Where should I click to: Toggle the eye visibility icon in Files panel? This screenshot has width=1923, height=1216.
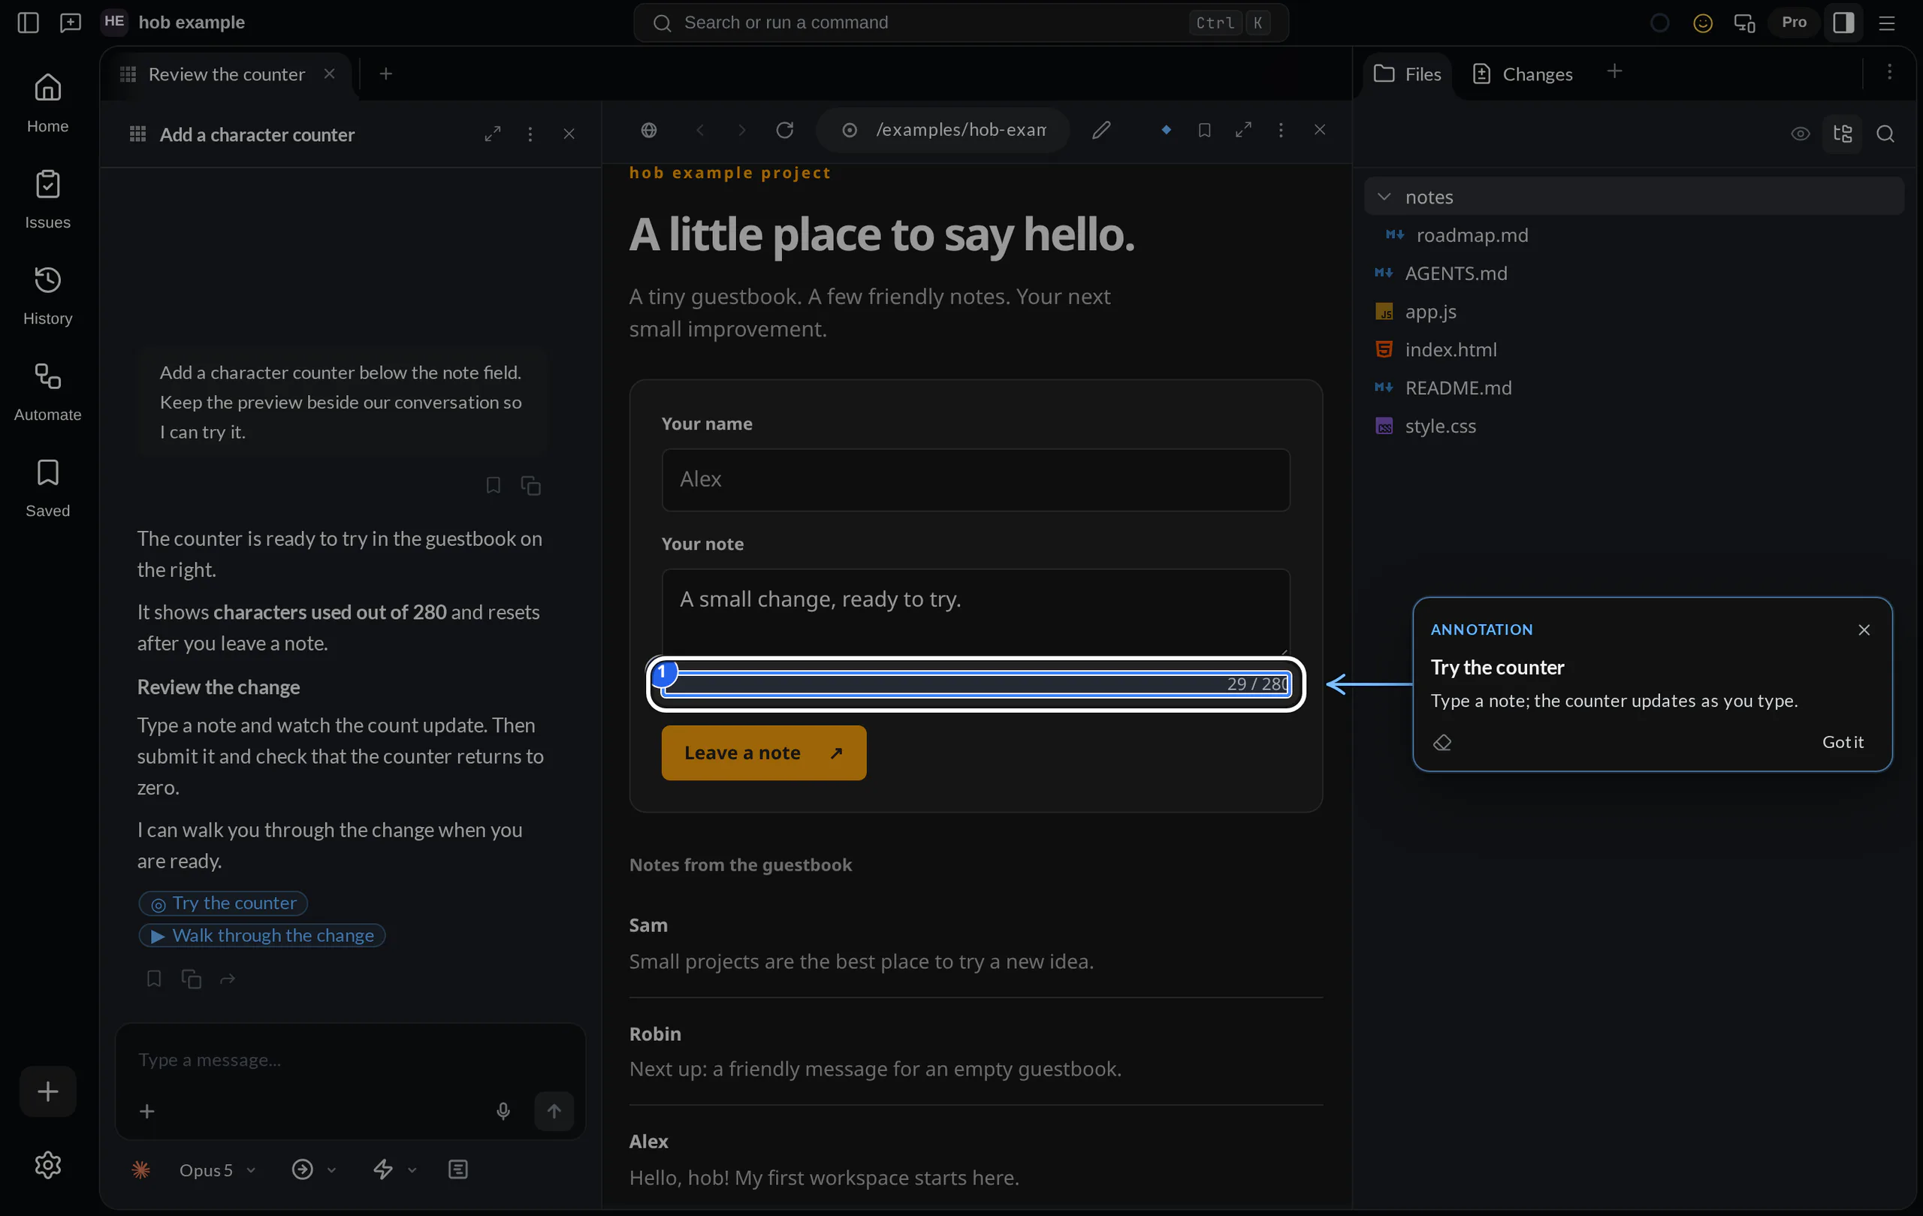1800,134
